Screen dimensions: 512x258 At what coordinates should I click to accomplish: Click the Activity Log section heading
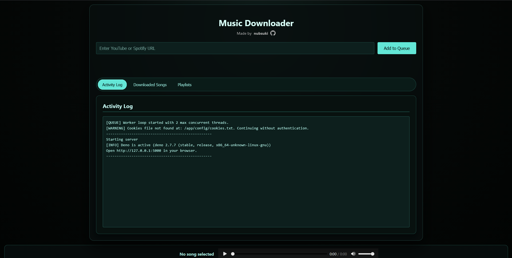pos(118,106)
